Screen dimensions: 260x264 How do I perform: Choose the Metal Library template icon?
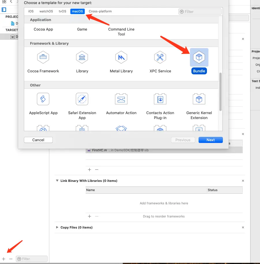point(121,57)
